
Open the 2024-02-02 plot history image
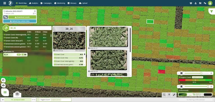click(108, 60)
